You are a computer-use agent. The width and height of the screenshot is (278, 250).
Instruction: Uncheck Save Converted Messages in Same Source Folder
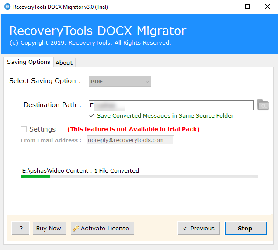pos(91,115)
